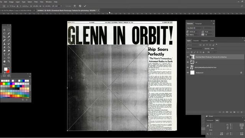245x138 pixels.
Task: Hide the Background layer
Action: point(188,72)
